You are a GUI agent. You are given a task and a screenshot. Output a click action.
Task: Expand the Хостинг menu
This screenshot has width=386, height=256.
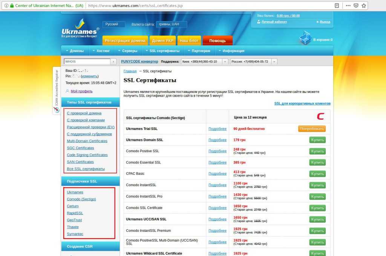101,51
